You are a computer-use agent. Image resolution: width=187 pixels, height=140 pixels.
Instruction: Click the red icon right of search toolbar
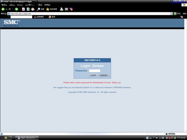[182, 17]
